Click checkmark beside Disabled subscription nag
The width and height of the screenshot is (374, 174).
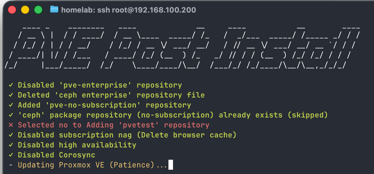[11, 135]
